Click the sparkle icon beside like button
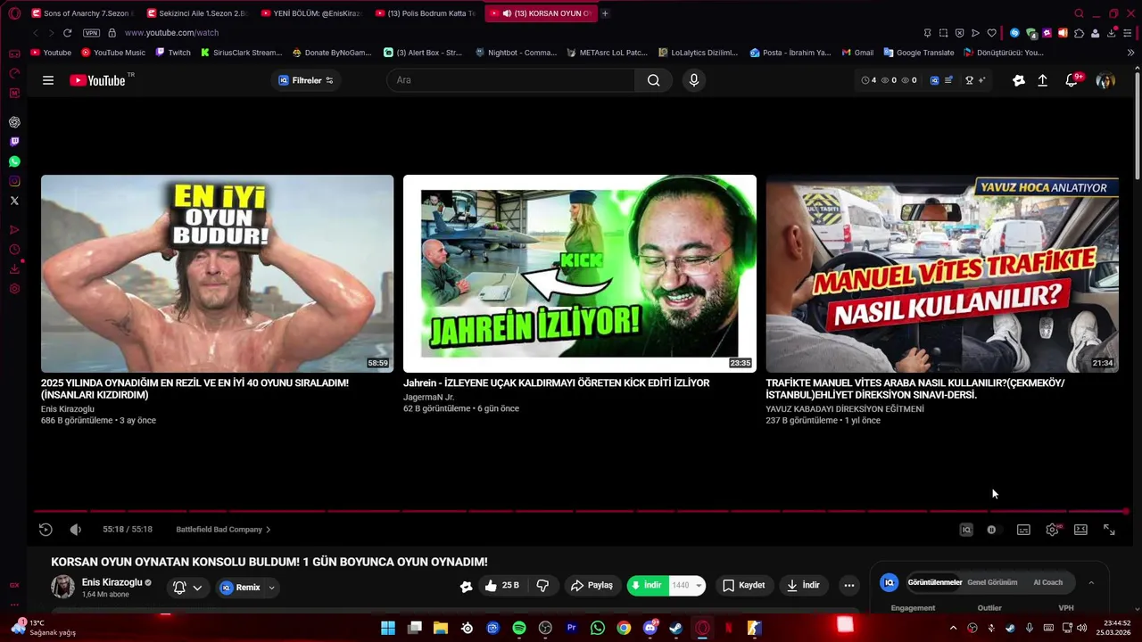 click(x=466, y=586)
